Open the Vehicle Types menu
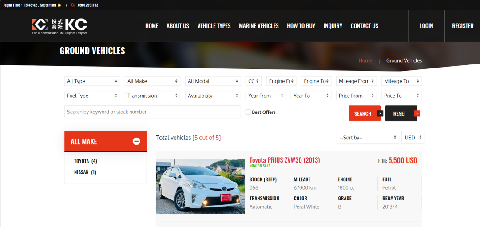Image resolution: width=480 pixels, height=227 pixels. pos(214,26)
